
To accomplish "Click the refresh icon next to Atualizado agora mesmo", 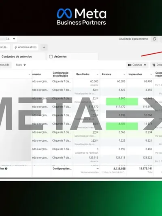I will [154, 39].
